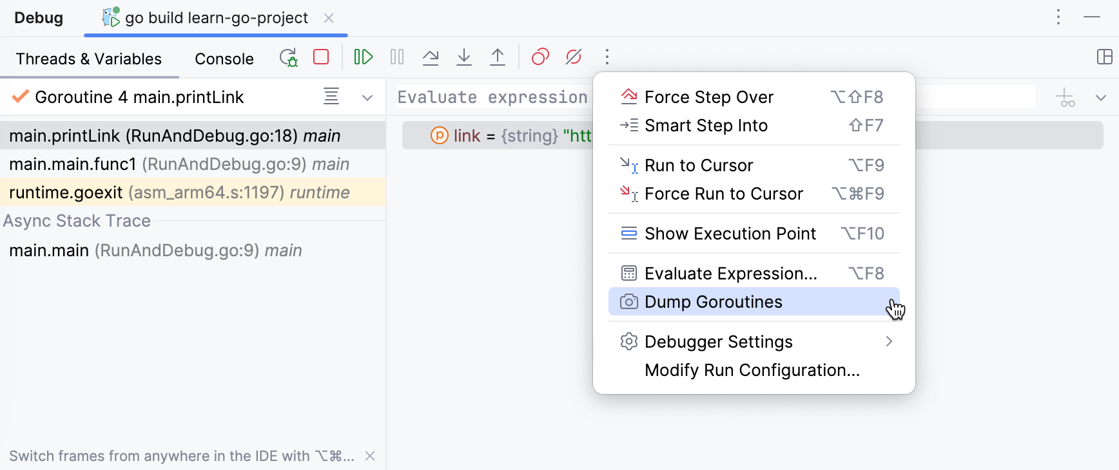Click the add watch icon

coord(1065,98)
